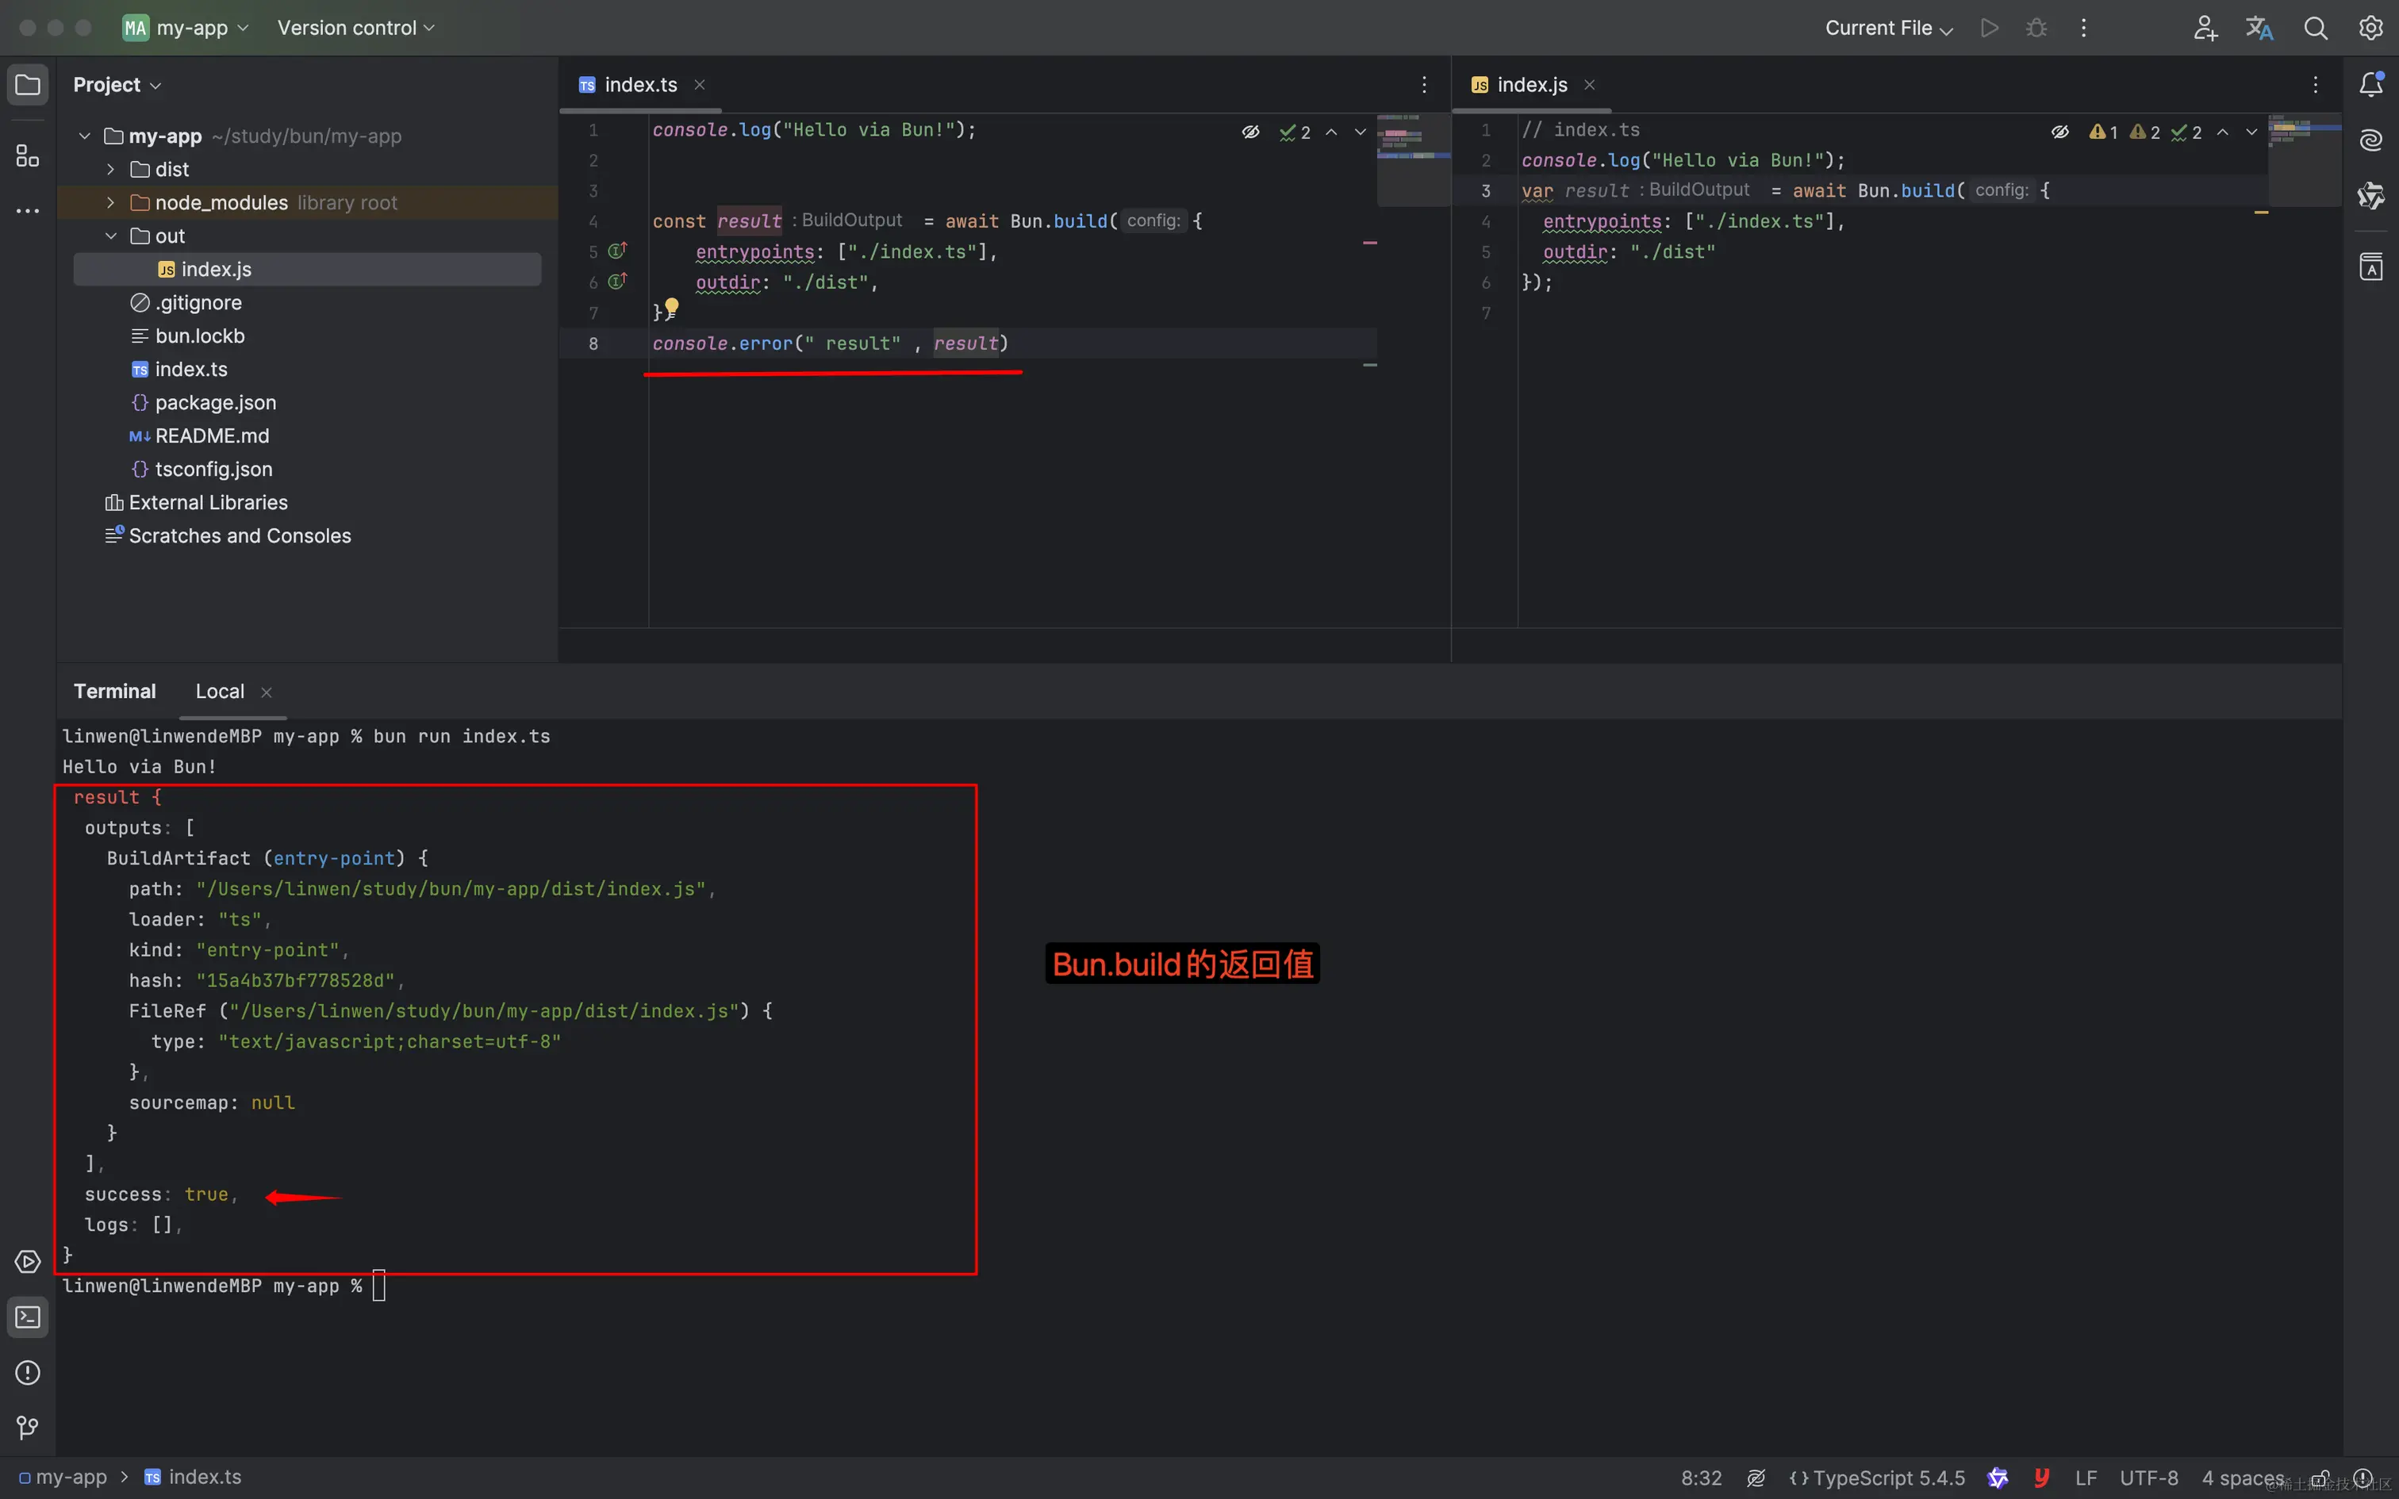Toggle reader mode eye in index.js editor
Viewport: 2399px width, 1499px height.
pyautogui.click(x=2060, y=132)
